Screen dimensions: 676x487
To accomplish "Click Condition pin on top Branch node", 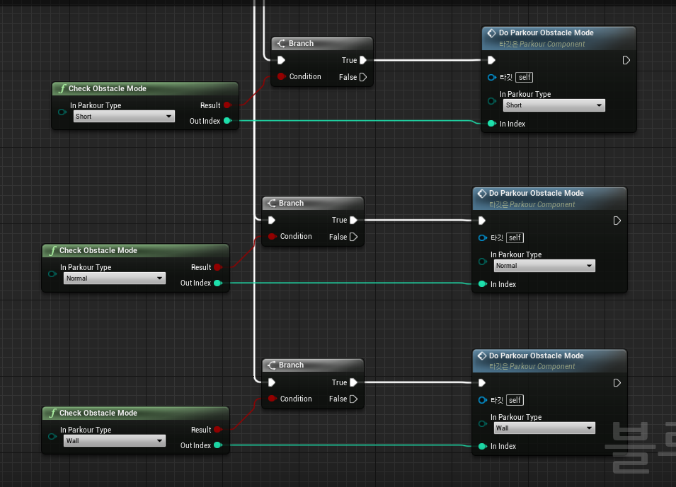I will [x=282, y=76].
